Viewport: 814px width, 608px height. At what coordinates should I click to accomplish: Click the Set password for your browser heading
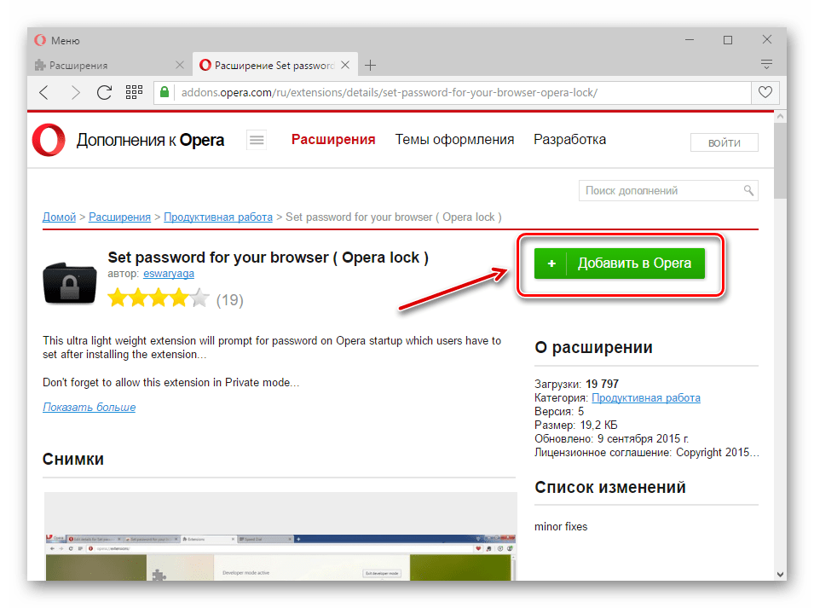pyautogui.click(x=268, y=257)
